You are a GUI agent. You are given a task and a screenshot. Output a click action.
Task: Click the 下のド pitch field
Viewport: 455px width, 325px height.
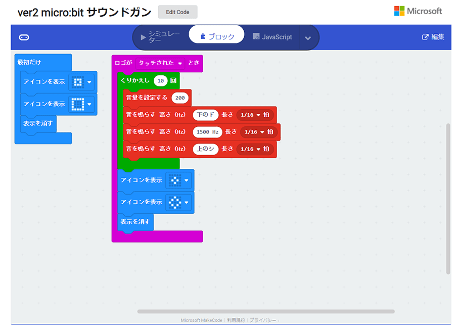pos(205,115)
